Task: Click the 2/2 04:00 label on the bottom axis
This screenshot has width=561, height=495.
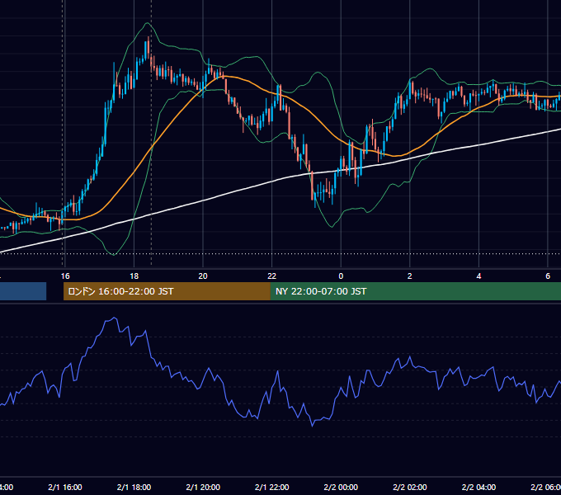Action: click(x=478, y=487)
